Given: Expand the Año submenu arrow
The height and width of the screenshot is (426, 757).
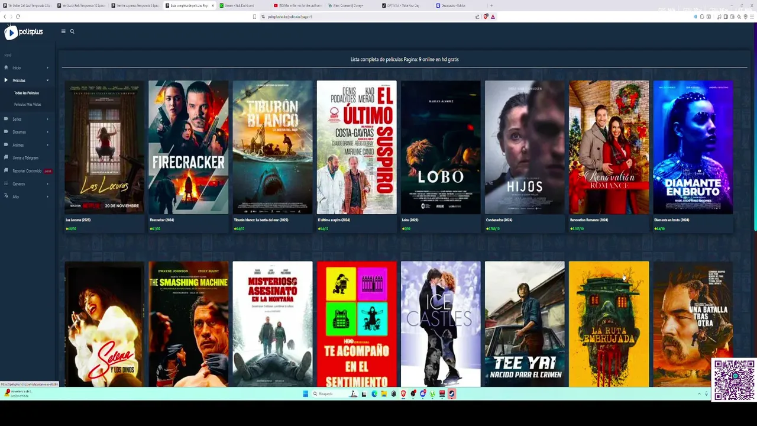Looking at the screenshot, I should click(47, 196).
